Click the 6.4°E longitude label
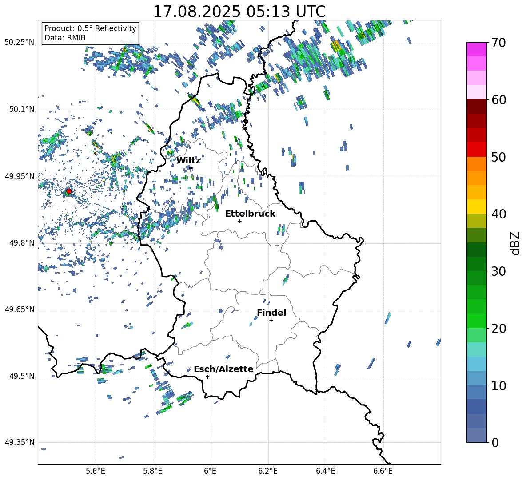Viewport: 526px width, 480px height. [x=325, y=471]
